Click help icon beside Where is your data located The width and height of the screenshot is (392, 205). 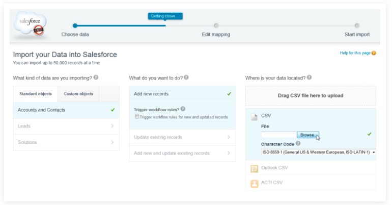309,78
